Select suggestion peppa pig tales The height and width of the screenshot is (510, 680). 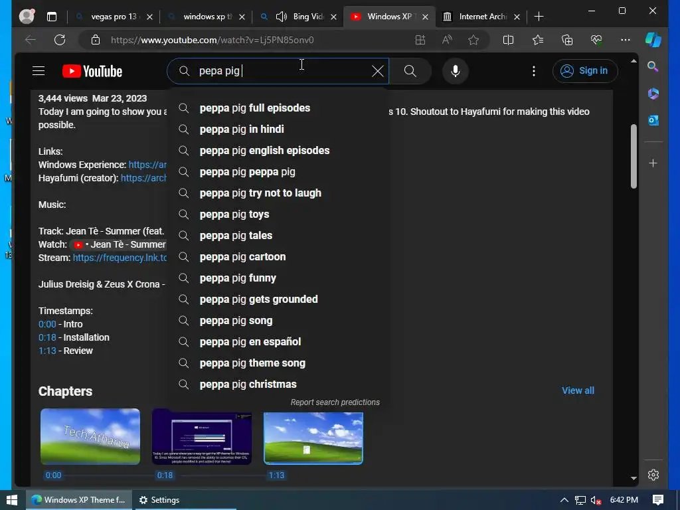[x=279, y=236]
